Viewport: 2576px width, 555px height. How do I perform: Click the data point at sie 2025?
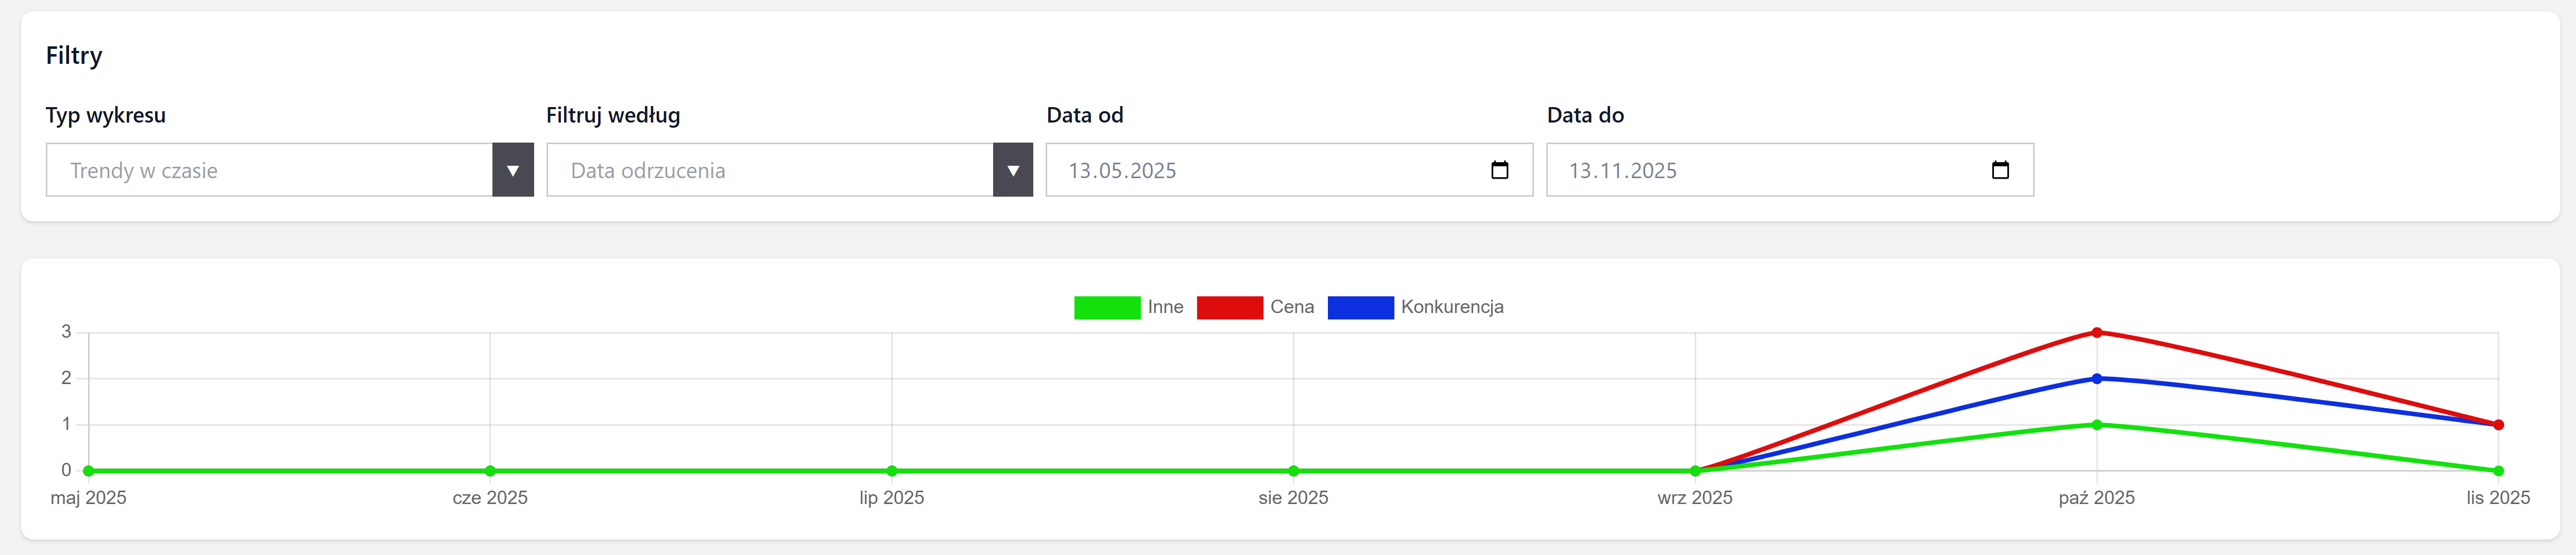1293,471
